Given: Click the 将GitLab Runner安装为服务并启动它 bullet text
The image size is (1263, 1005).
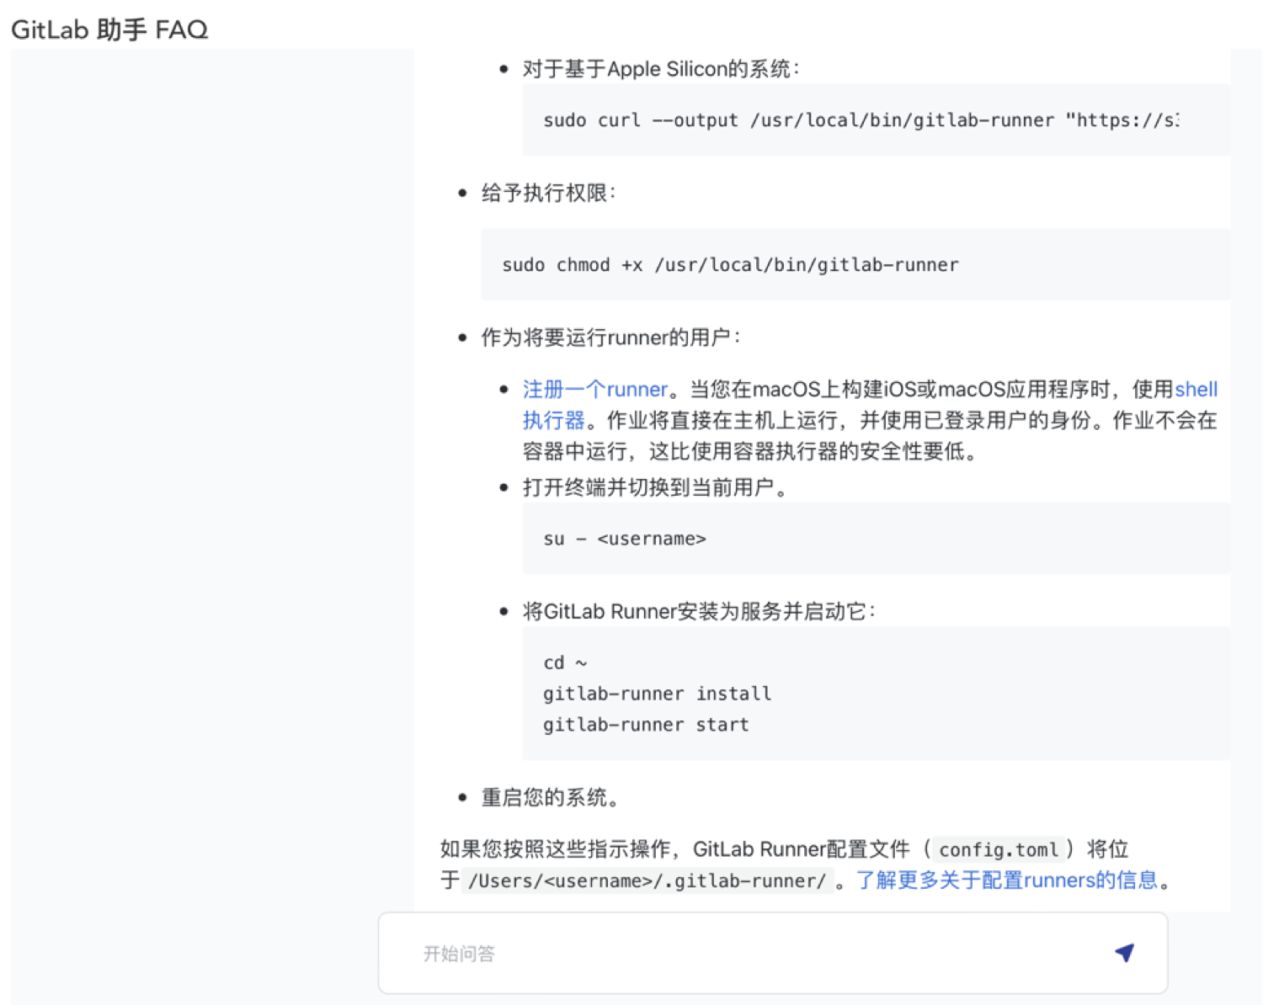Looking at the screenshot, I should point(699,611).
